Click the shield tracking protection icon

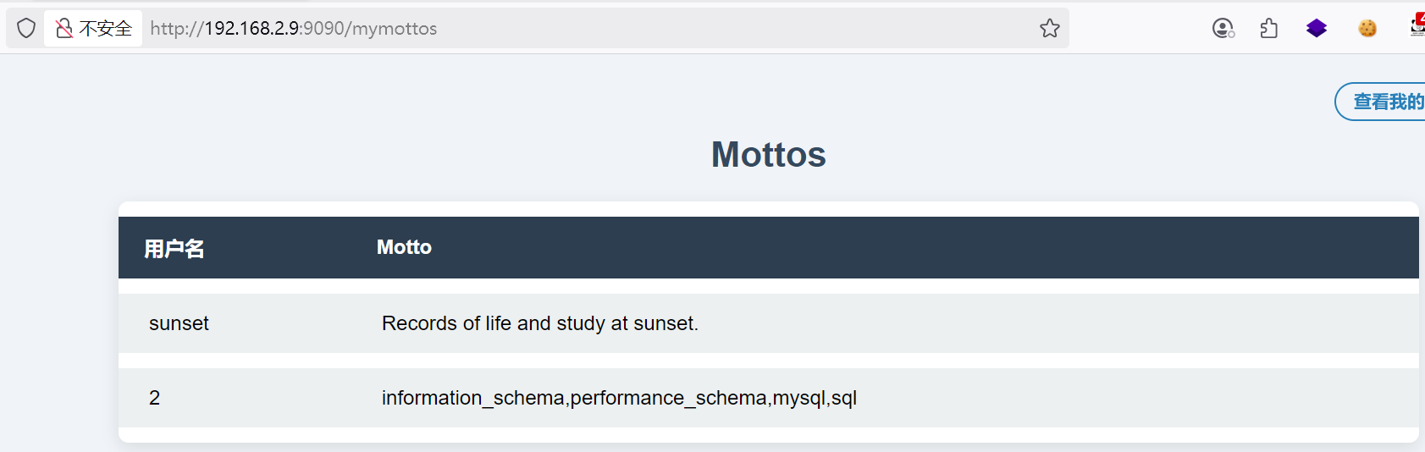(x=26, y=29)
